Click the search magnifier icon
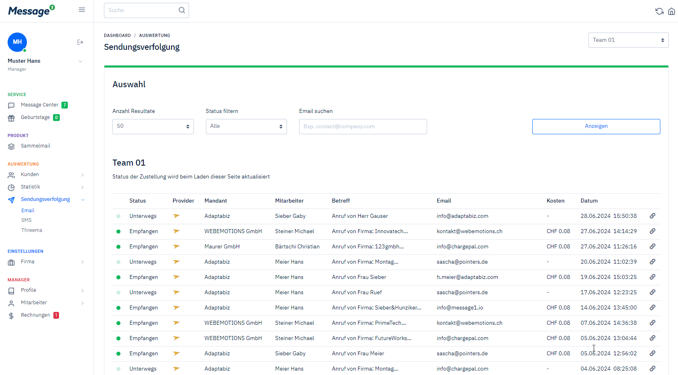Viewport: 678px width, 375px height. 182,10
